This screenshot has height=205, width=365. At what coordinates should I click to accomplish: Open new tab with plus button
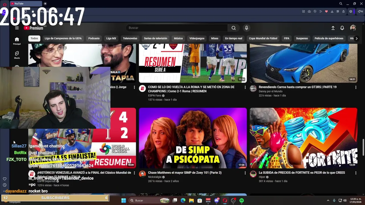pos(45,4)
